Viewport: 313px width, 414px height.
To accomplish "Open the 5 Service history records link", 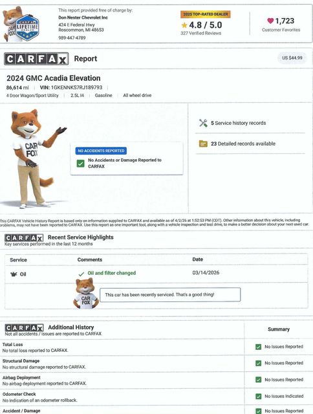I will pos(239,123).
